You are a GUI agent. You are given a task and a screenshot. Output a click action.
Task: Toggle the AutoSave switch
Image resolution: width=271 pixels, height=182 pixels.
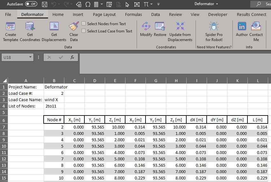click(x=31, y=4)
